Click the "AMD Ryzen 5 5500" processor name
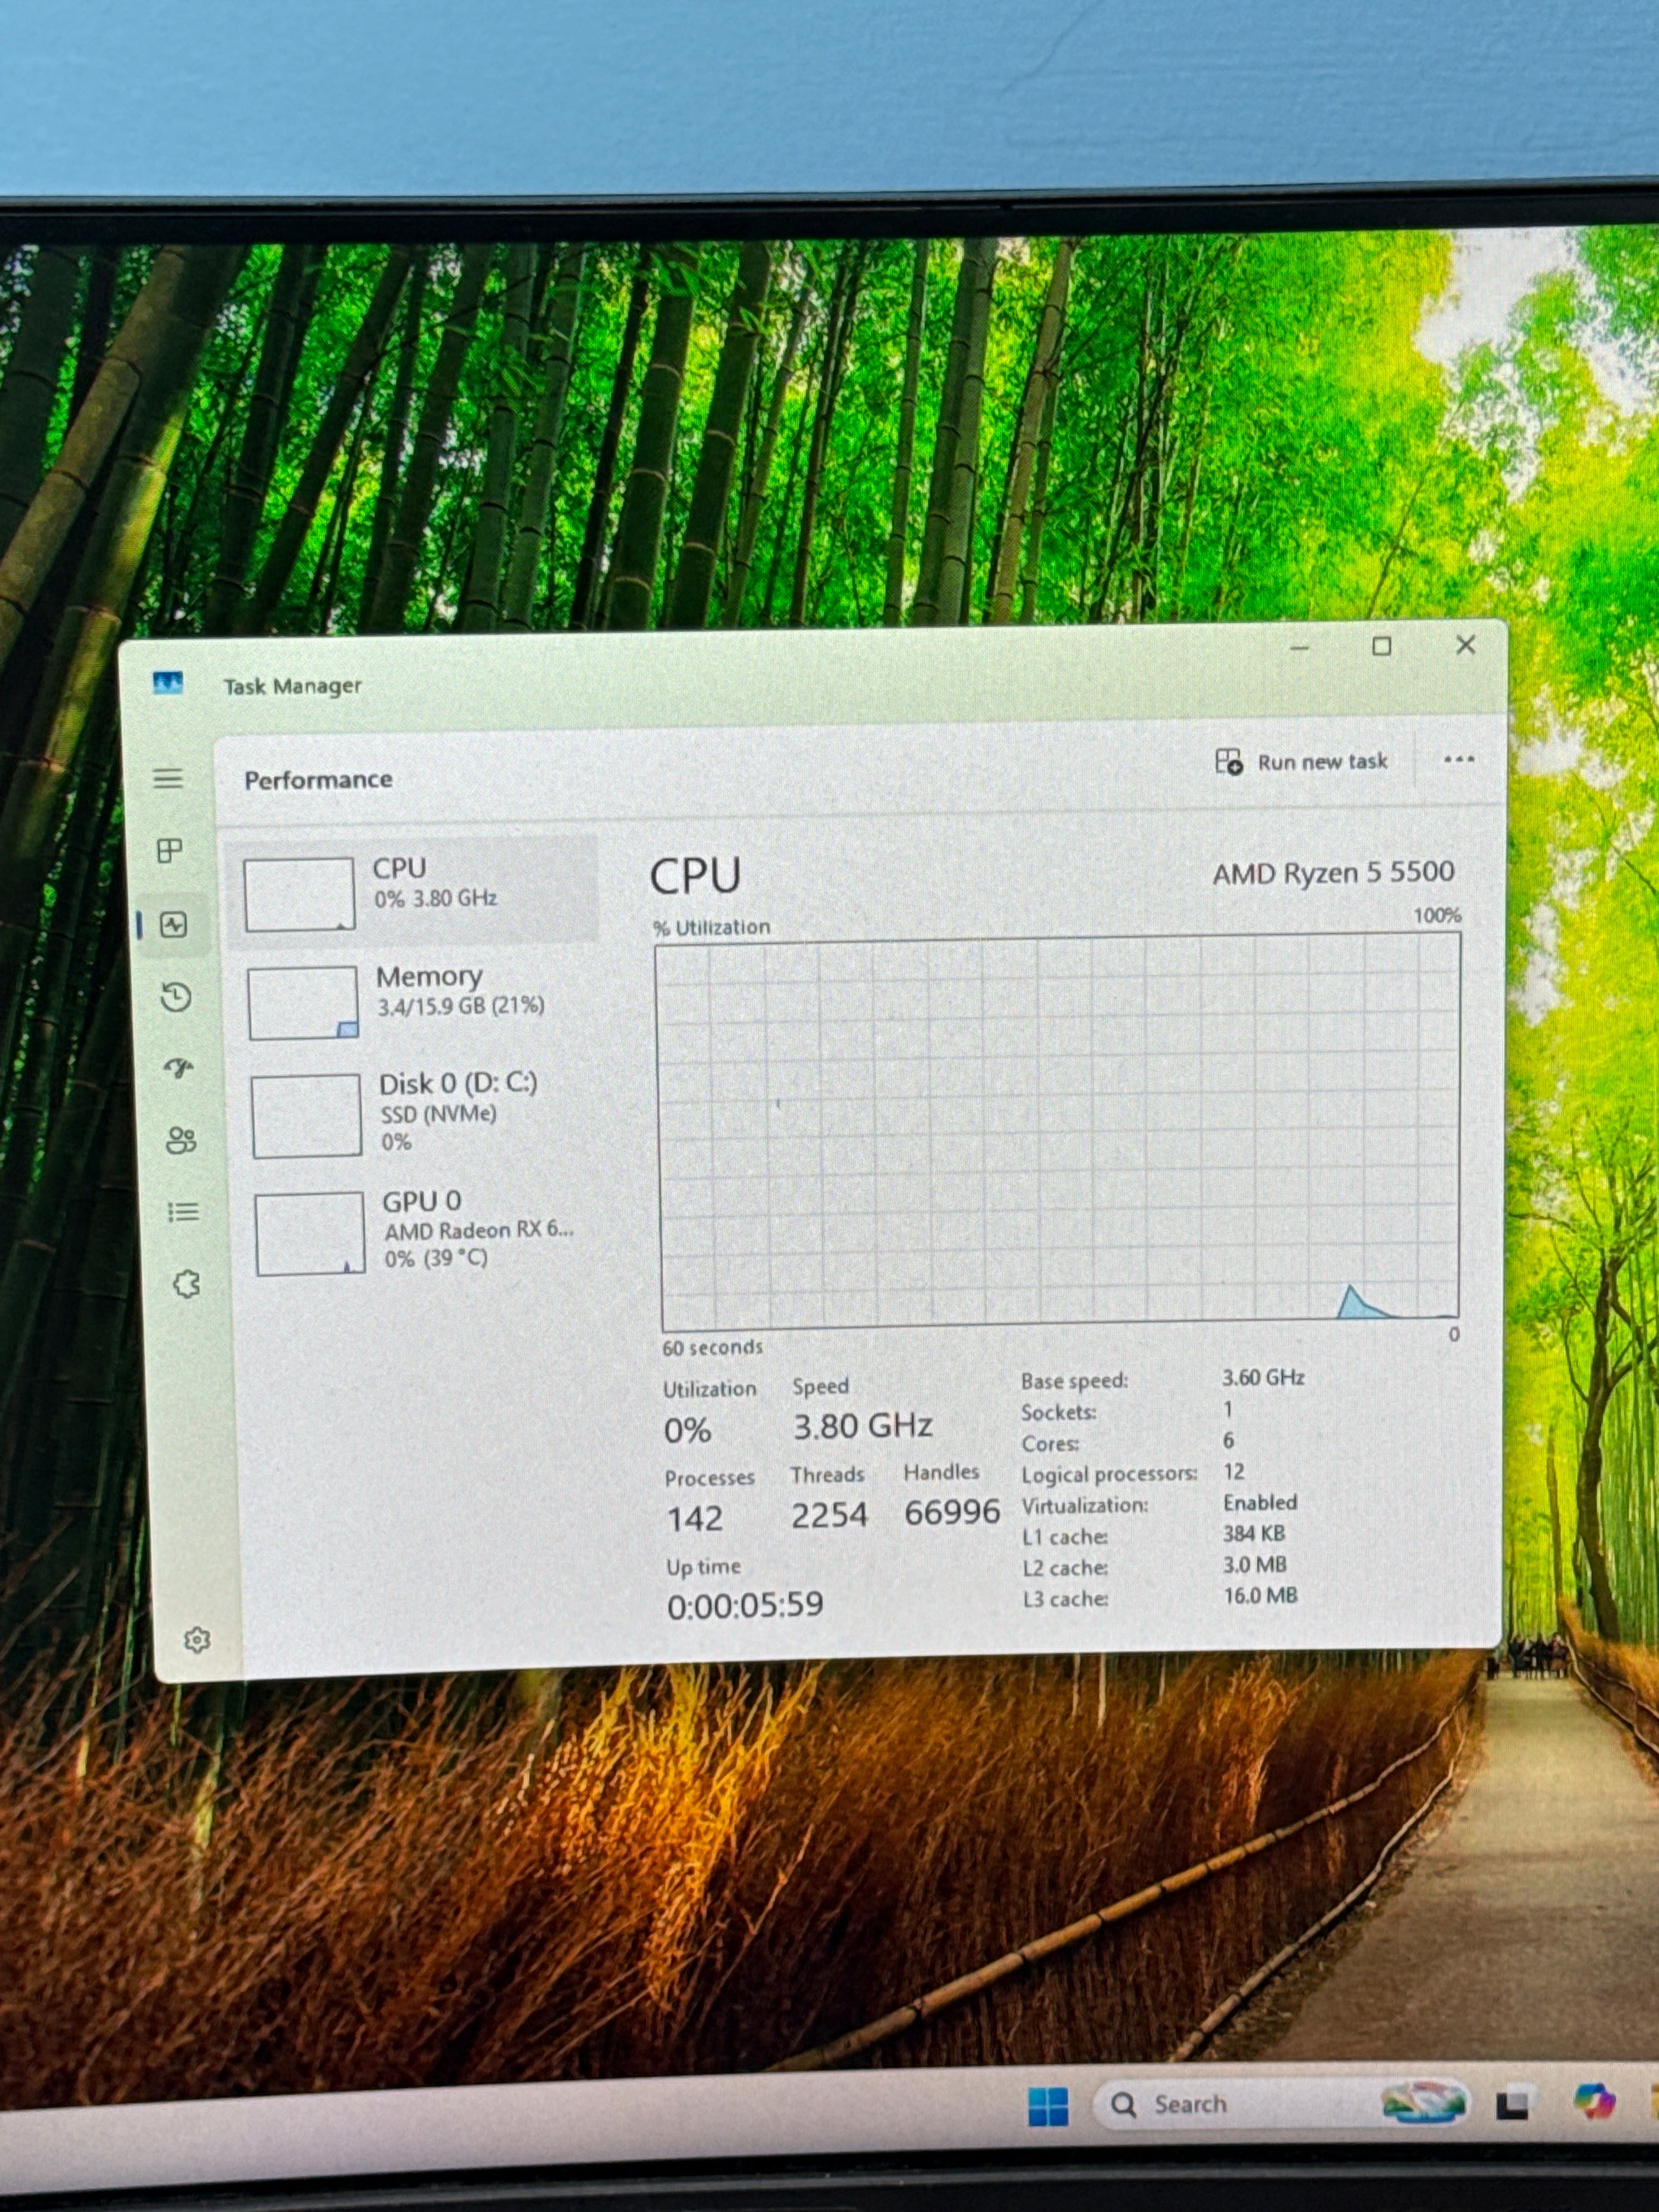This screenshot has height=2212, width=1659. point(1333,873)
